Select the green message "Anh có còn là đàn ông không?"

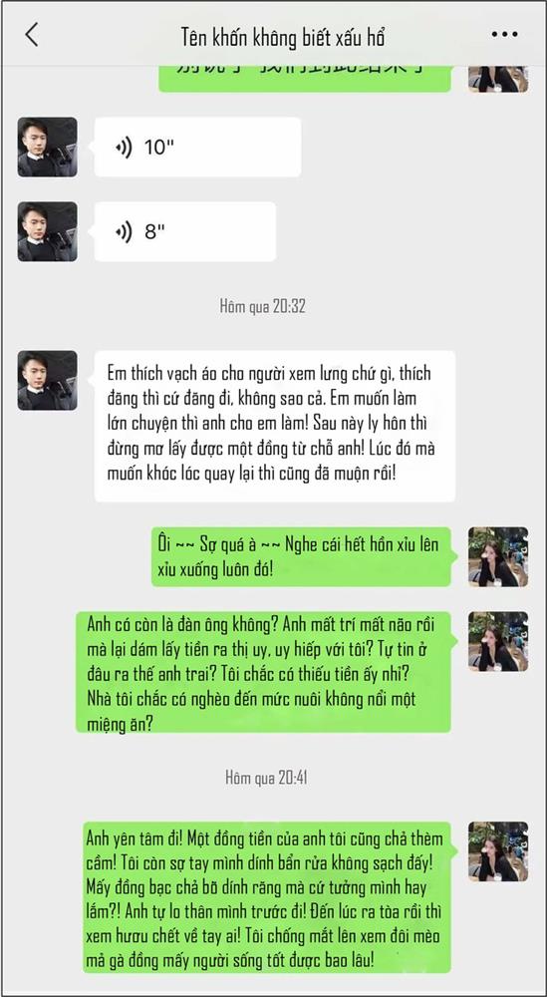[264, 672]
